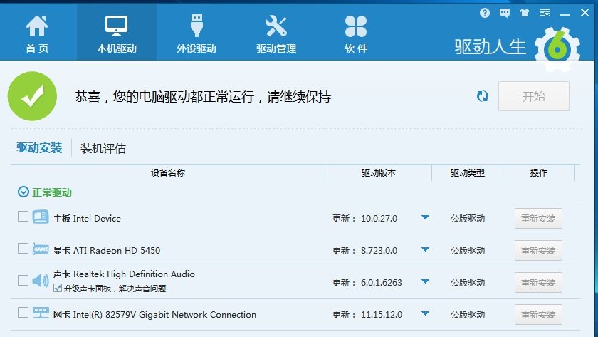Open the 软件 tab
This screenshot has width=598, height=337.
[x=356, y=33]
